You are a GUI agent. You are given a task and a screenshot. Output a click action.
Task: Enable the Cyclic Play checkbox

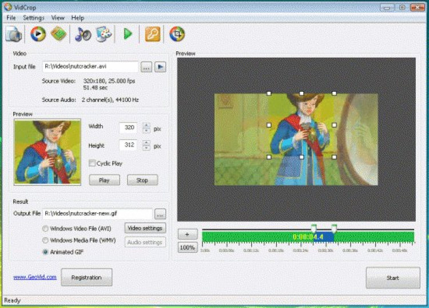coord(92,163)
